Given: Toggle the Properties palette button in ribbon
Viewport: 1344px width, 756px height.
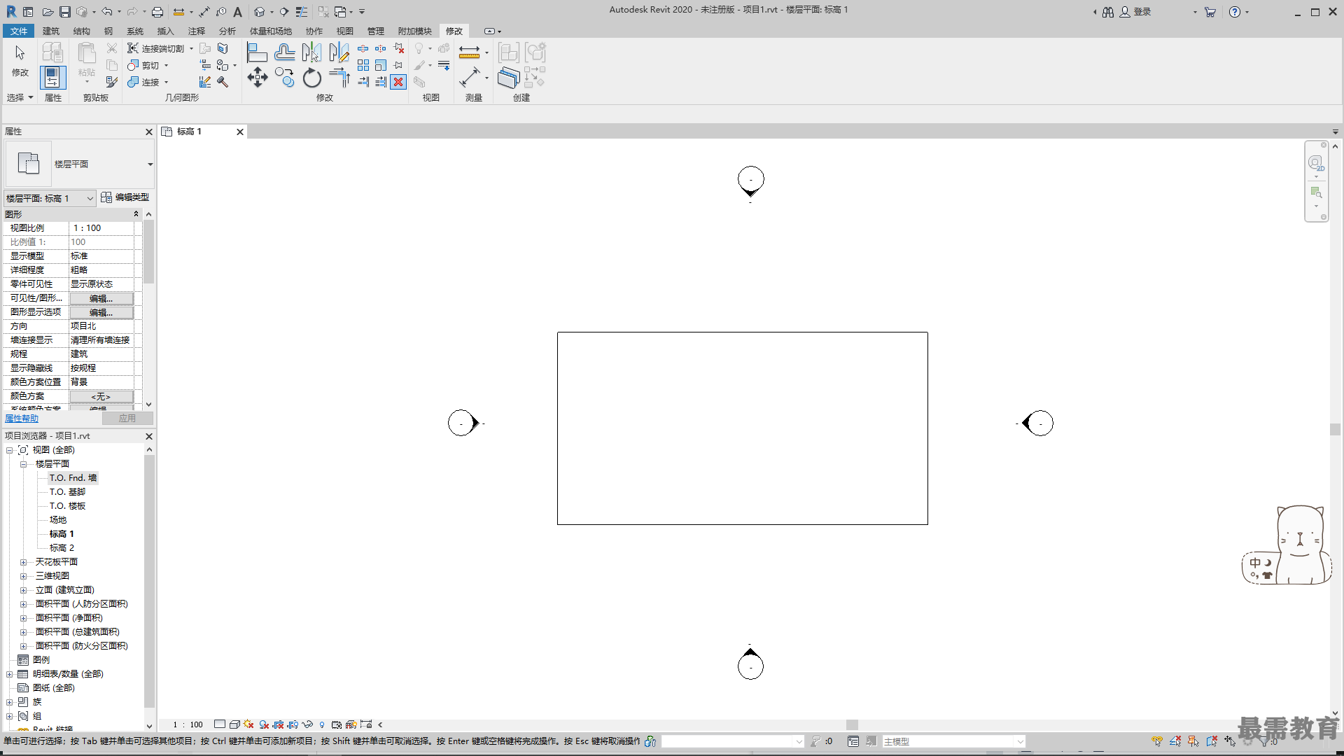Looking at the screenshot, I should [x=52, y=77].
